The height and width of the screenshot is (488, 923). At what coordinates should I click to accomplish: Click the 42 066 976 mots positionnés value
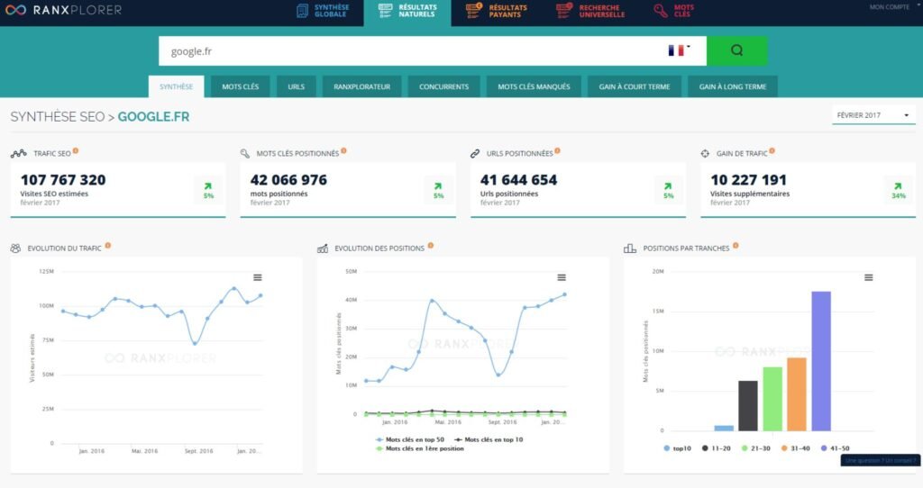[x=288, y=180]
